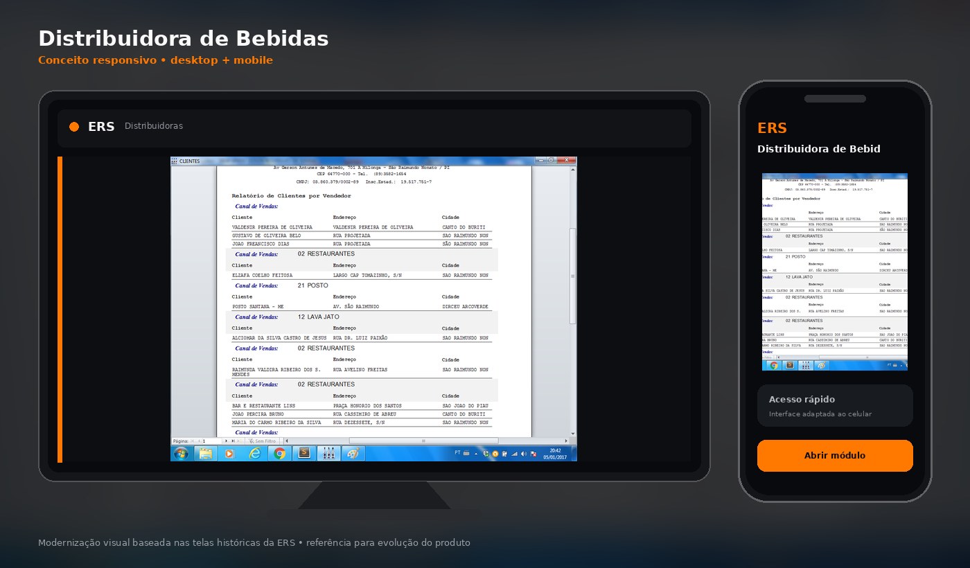
Task: Open Paint in the desktop preview taskbar
Action: tap(353, 454)
